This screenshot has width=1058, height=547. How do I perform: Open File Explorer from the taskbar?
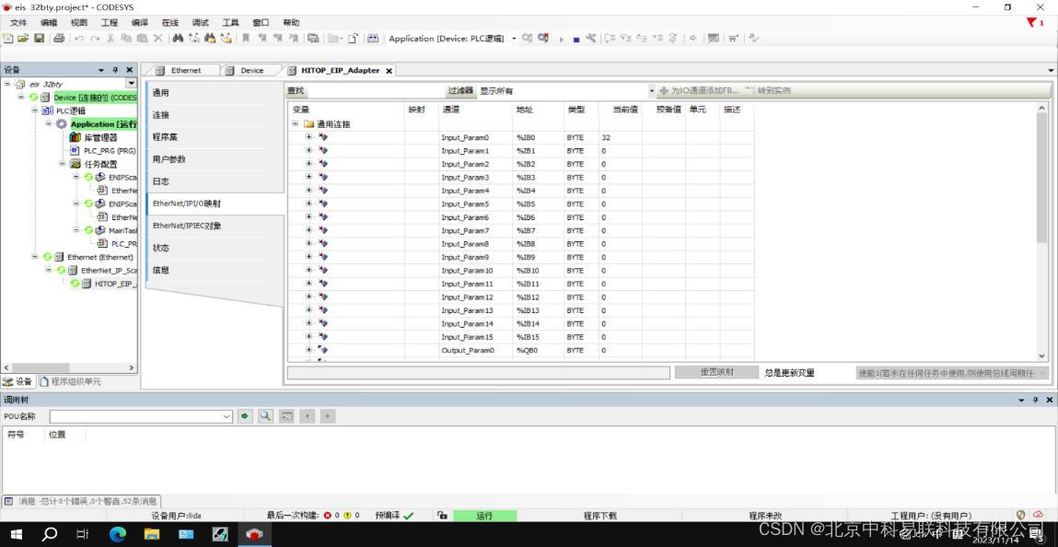[152, 535]
